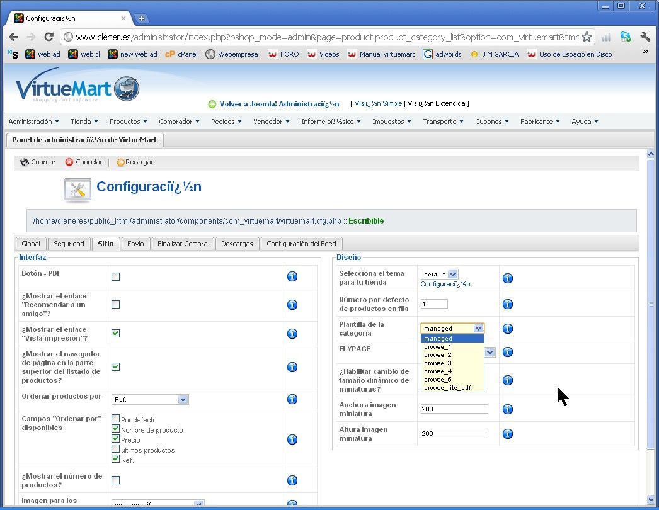The image size is (659, 510).
Task: Open Configuración del Feed tab
Action: (301, 244)
